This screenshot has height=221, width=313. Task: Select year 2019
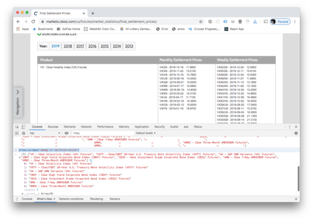point(56,46)
